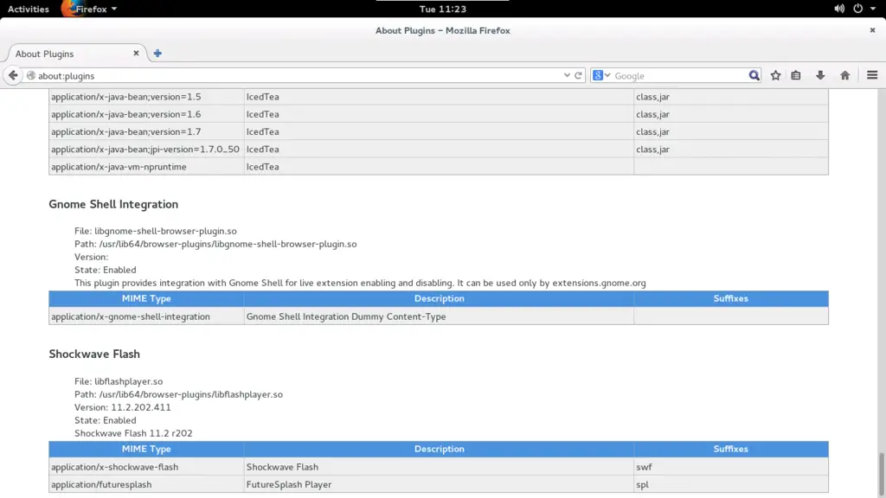Close the About Plugins tab
The image size is (886, 498).
click(136, 53)
